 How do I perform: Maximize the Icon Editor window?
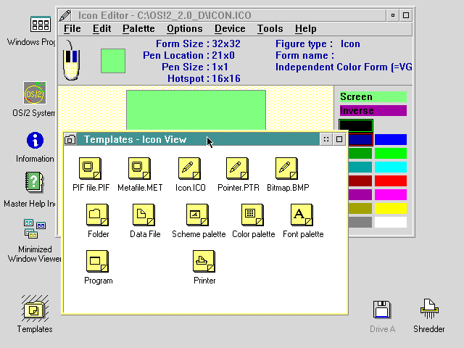tap(406, 15)
